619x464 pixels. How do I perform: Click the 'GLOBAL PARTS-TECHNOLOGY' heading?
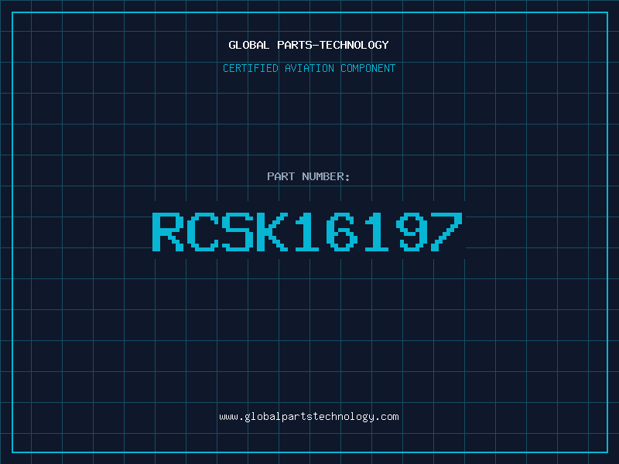click(309, 45)
